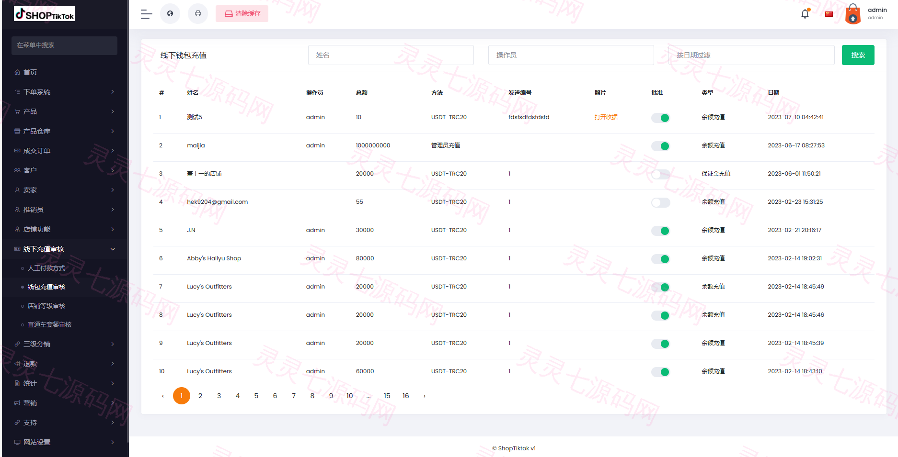Click the 卖家 user icon
This screenshot has width=898, height=457.
[x=17, y=190]
